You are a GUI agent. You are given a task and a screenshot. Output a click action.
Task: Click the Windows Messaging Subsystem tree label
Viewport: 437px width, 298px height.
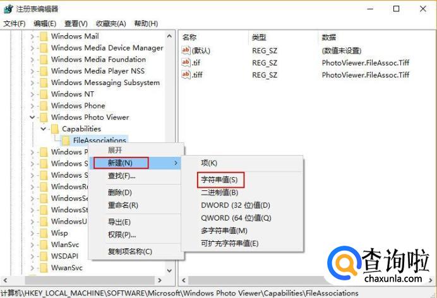[105, 83]
